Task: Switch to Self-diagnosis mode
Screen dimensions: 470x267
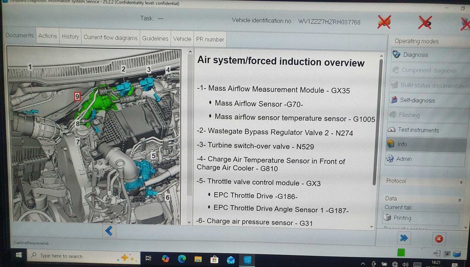Action: pos(428,101)
